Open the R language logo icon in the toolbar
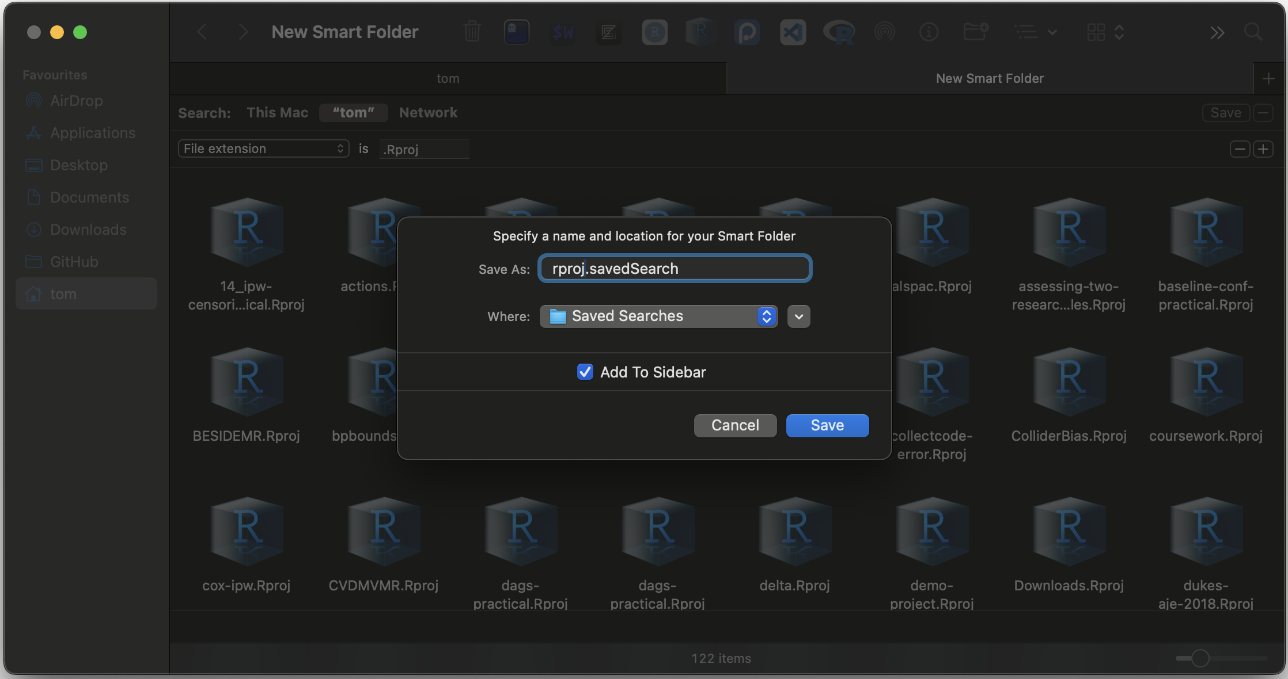This screenshot has width=1288, height=679. 839,32
